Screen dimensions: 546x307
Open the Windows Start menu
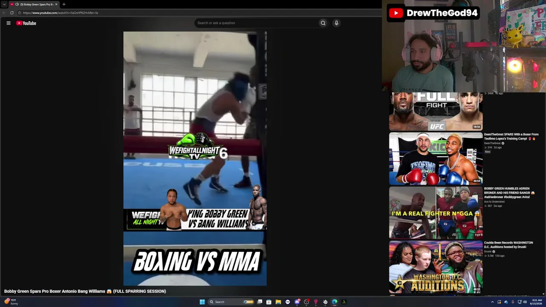pos(202,302)
